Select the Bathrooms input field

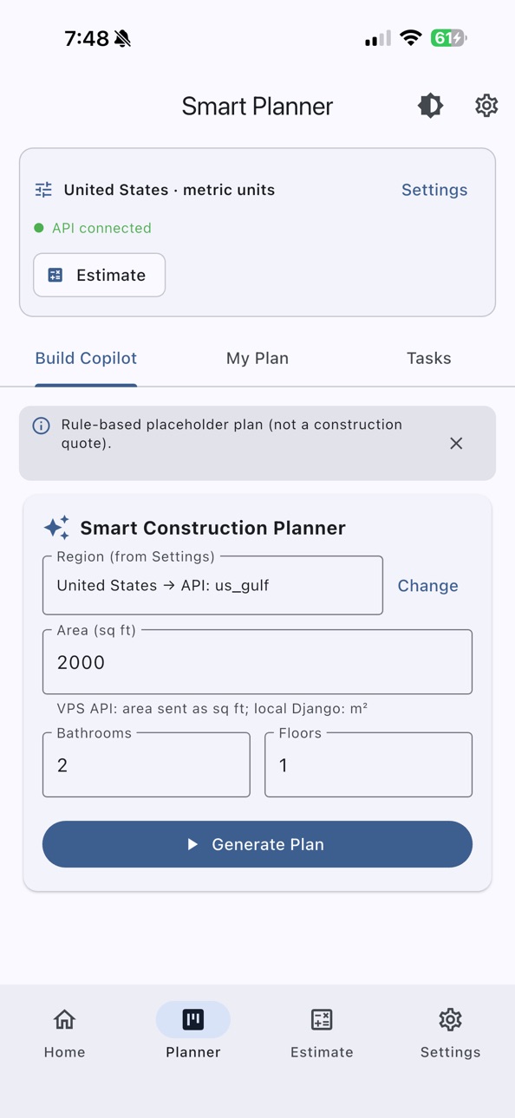click(x=147, y=764)
